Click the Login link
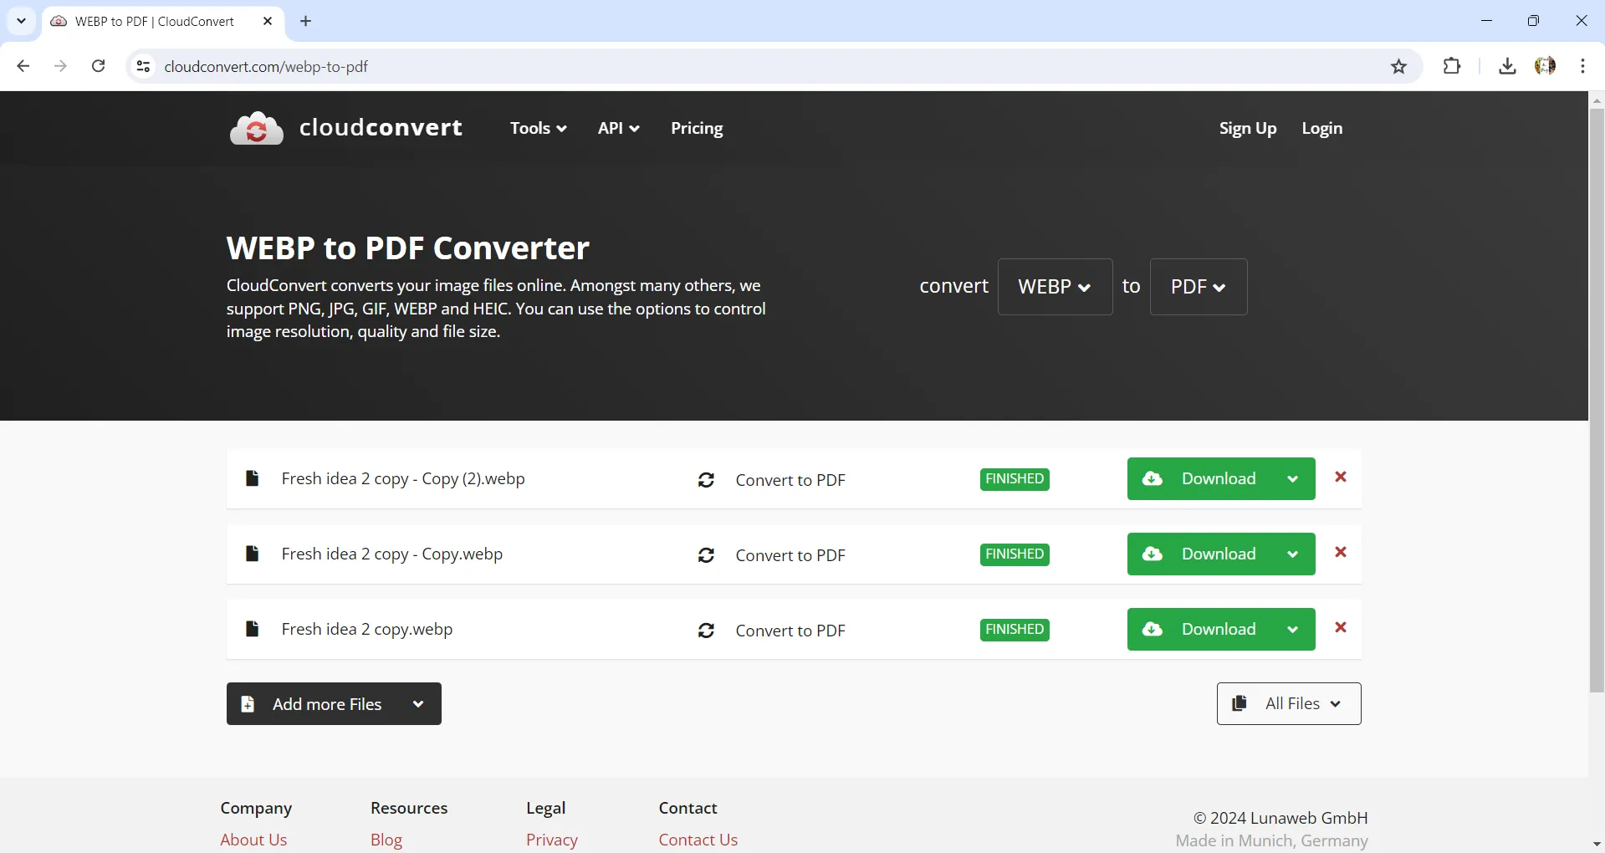This screenshot has height=853, width=1605. coord(1322,128)
